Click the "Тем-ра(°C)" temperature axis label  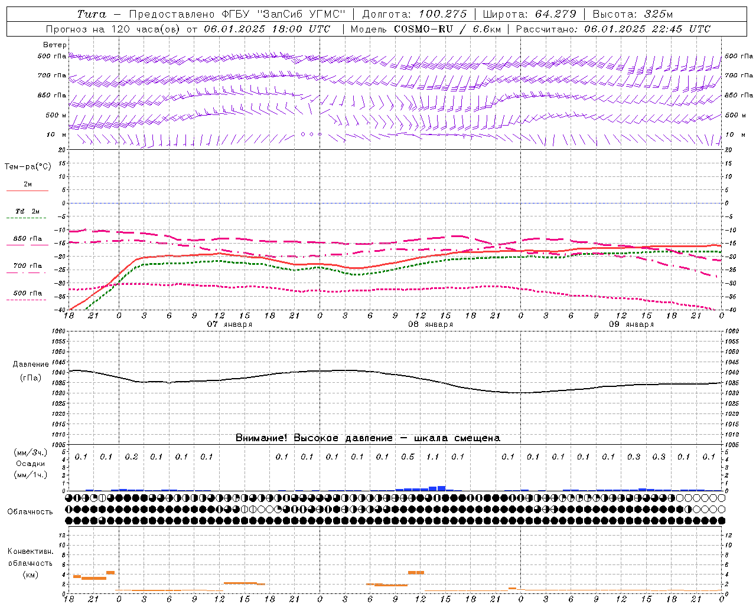[x=28, y=166]
